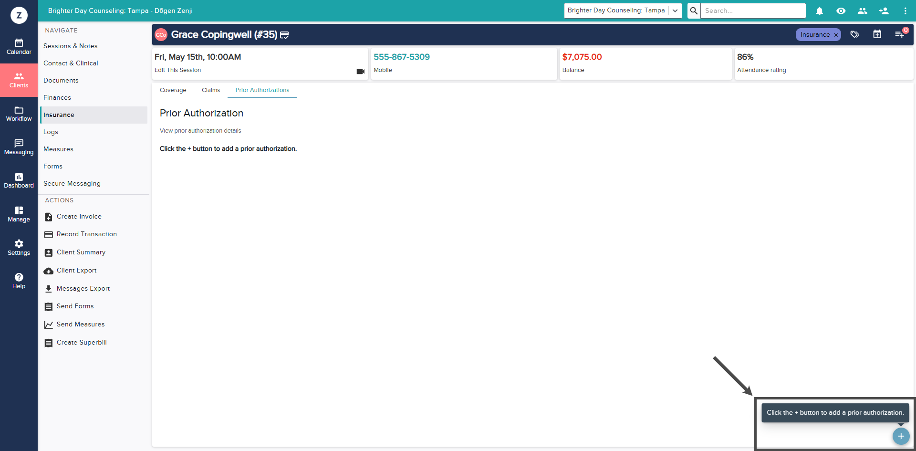This screenshot has height=451, width=916.
Task: Click the video camera session icon
Action: tap(361, 71)
